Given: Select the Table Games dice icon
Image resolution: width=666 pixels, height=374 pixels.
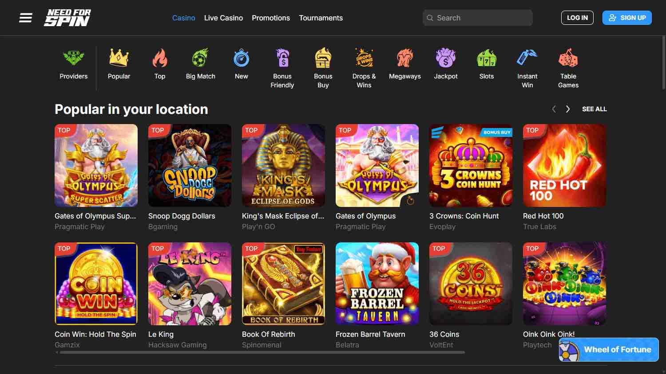Looking at the screenshot, I should (x=568, y=58).
